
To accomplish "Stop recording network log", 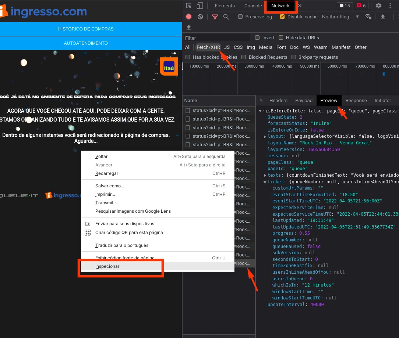I will tap(188, 17).
